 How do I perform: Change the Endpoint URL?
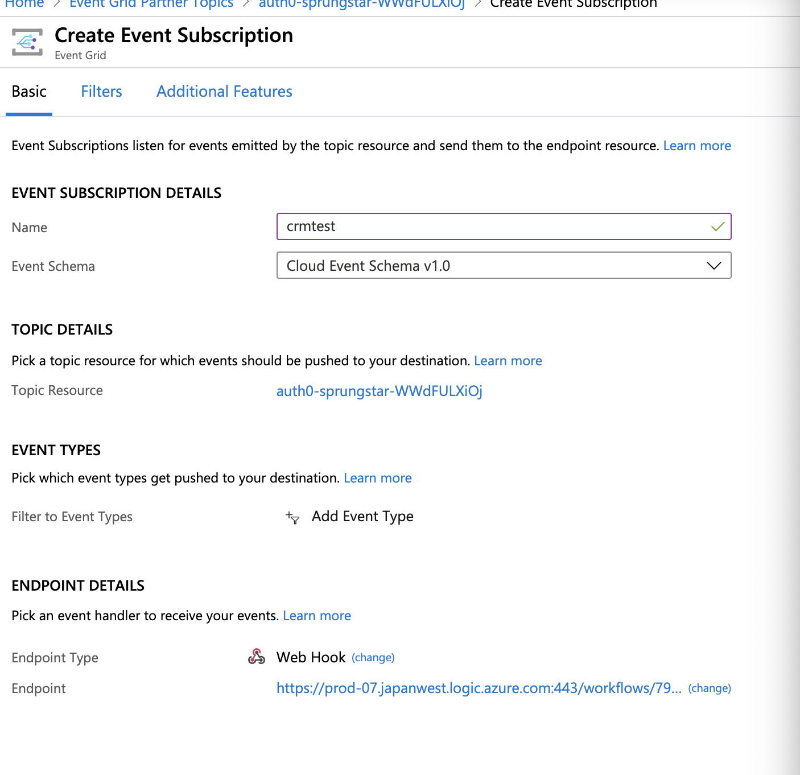710,688
